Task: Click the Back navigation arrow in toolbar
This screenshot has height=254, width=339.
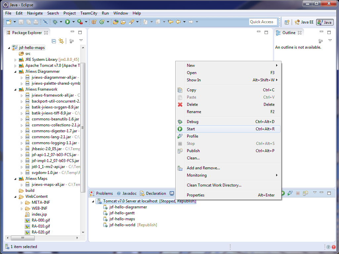Action: point(178,22)
